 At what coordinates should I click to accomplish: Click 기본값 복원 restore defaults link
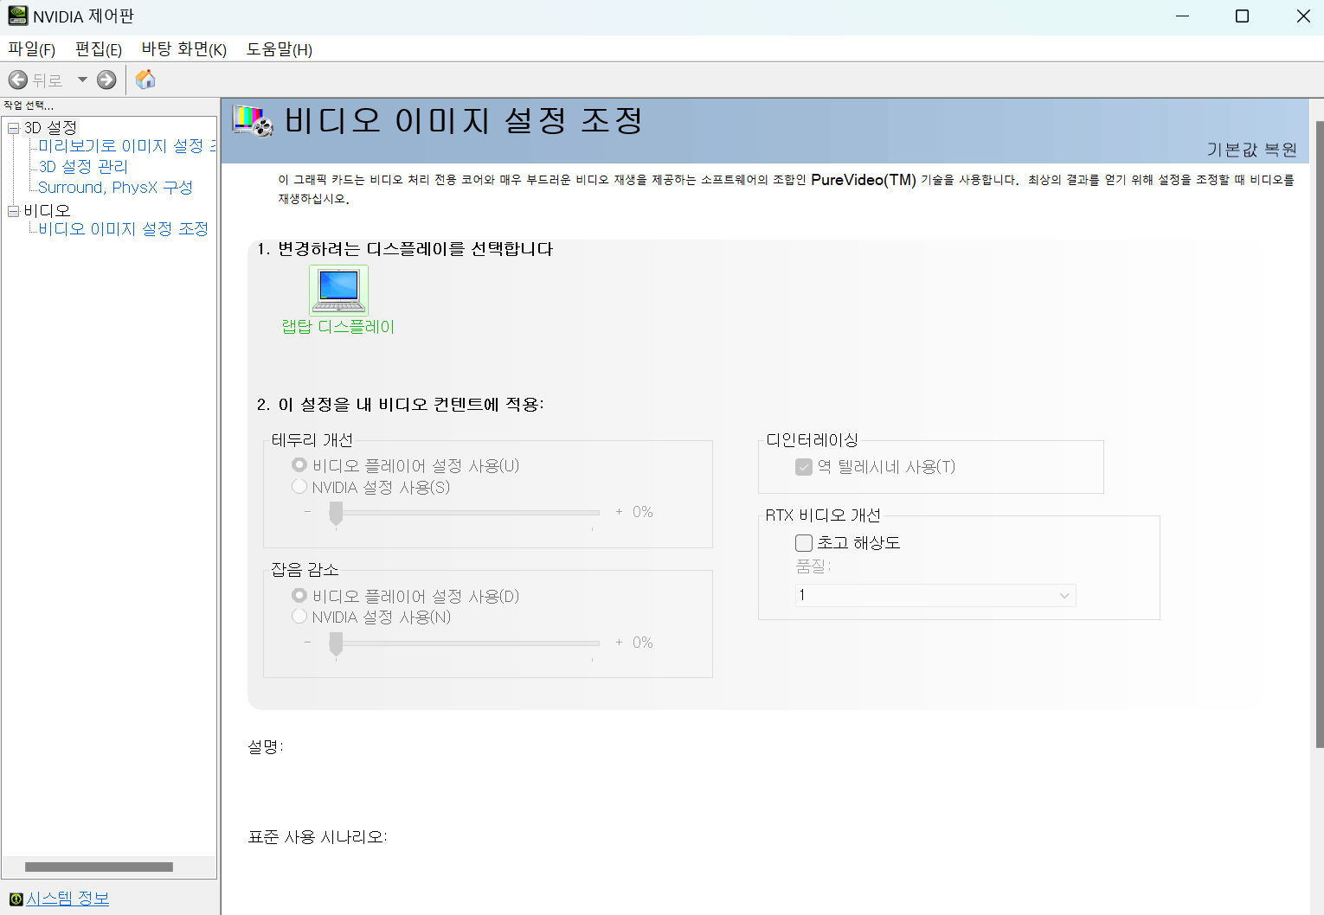1252,150
